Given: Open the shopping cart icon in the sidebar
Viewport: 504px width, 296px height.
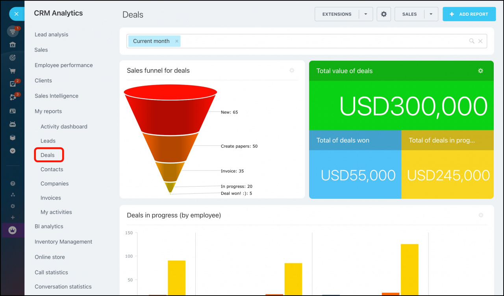Looking at the screenshot, I should click(x=13, y=71).
